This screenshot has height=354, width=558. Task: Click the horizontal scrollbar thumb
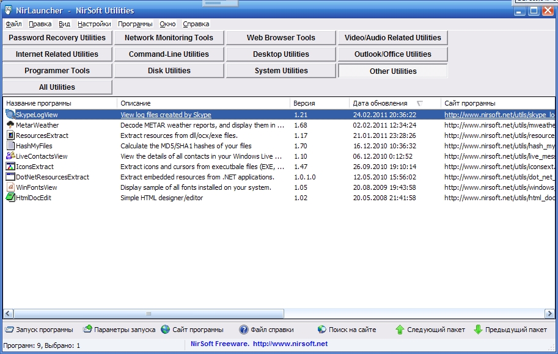pyautogui.click(x=149, y=314)
